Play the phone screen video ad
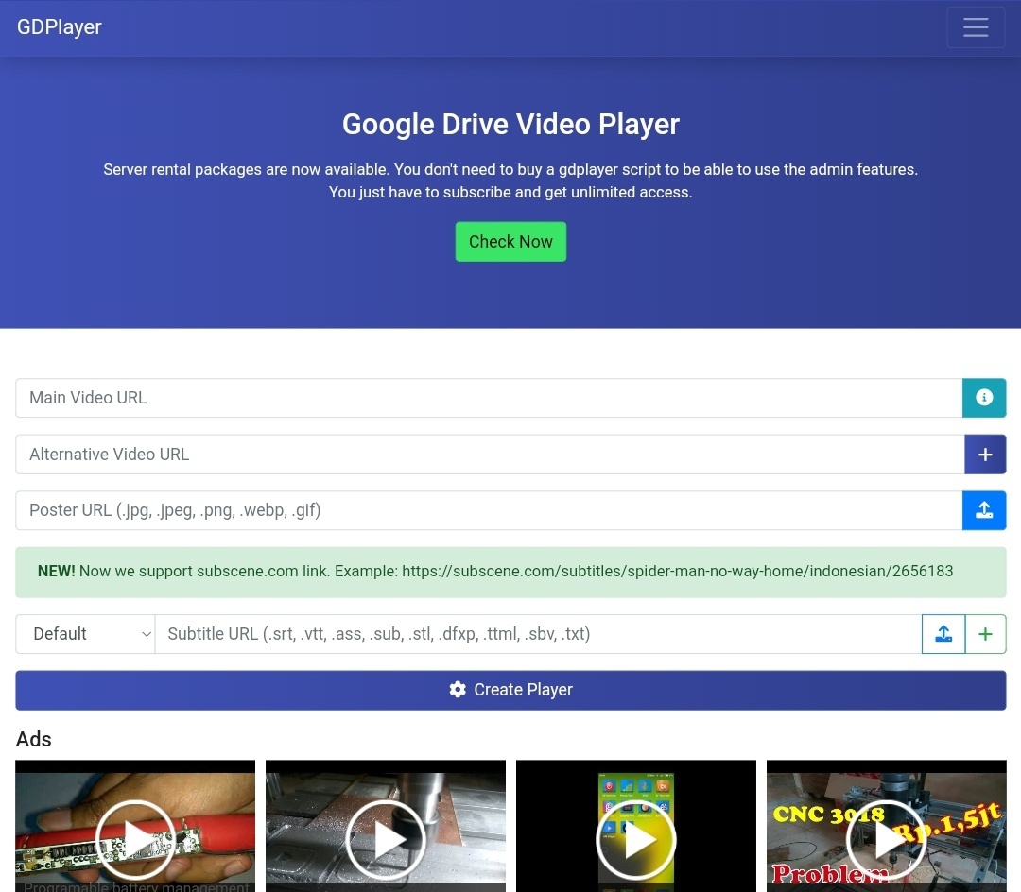This screenshot has height=892, width=1021. (636, 839)
